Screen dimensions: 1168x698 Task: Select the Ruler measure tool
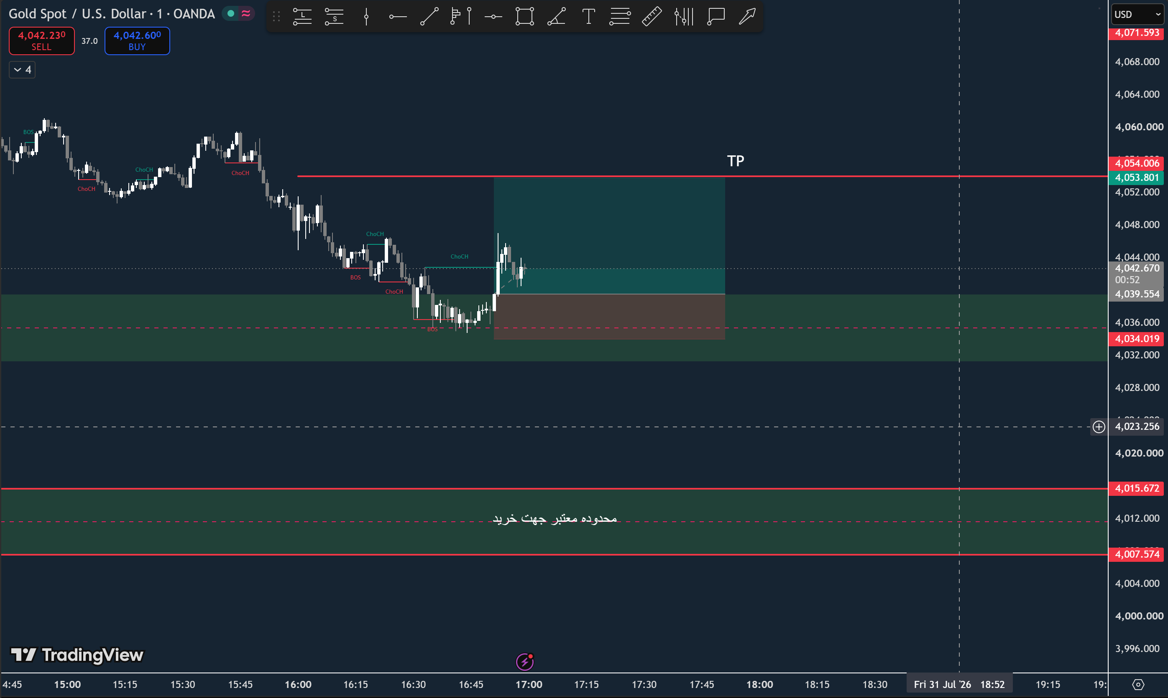[652, 16]
